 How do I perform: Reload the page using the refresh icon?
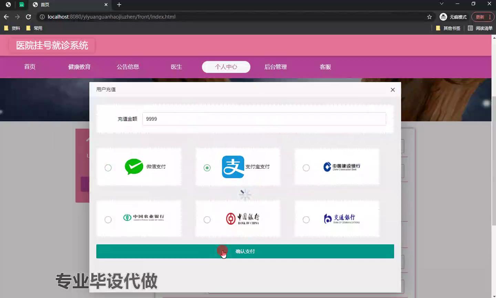click(x=29, y=17)
